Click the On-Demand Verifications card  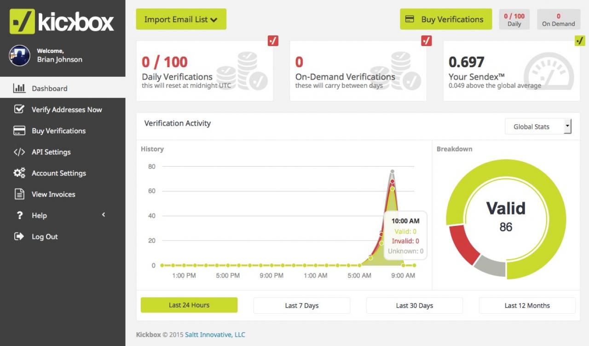tap(358, 71)
